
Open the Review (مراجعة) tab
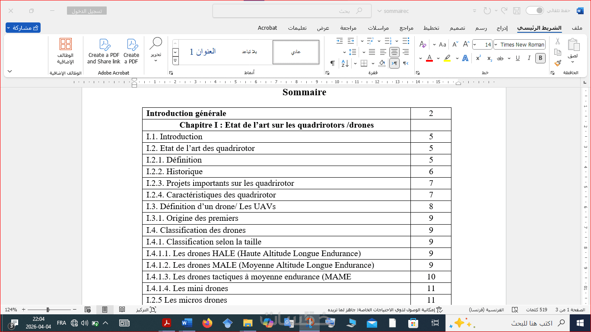pyautogui.click(x=348, y=28)
